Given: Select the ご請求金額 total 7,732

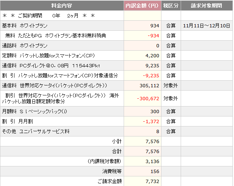Looking at the screenshot, I should [153, 182].
